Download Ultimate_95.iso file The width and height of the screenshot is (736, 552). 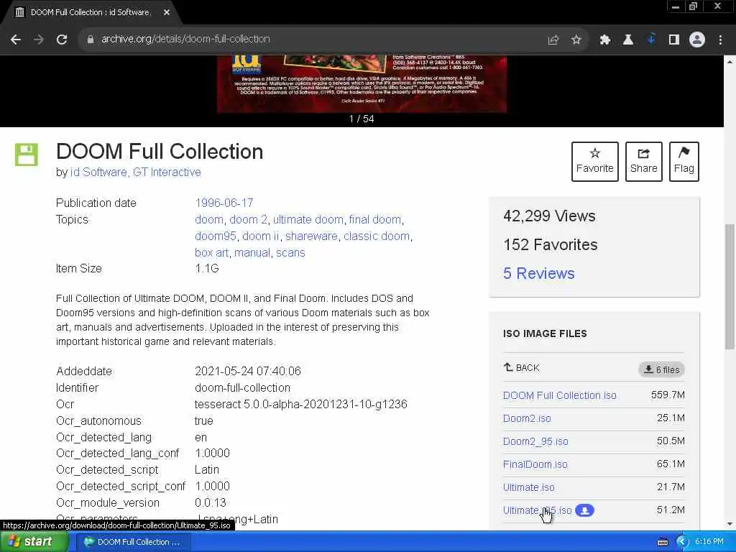coord(537,510)
